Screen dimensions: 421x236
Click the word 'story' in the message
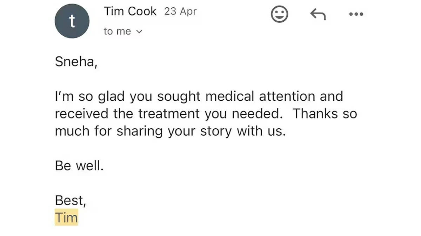(x=216, y=131)
